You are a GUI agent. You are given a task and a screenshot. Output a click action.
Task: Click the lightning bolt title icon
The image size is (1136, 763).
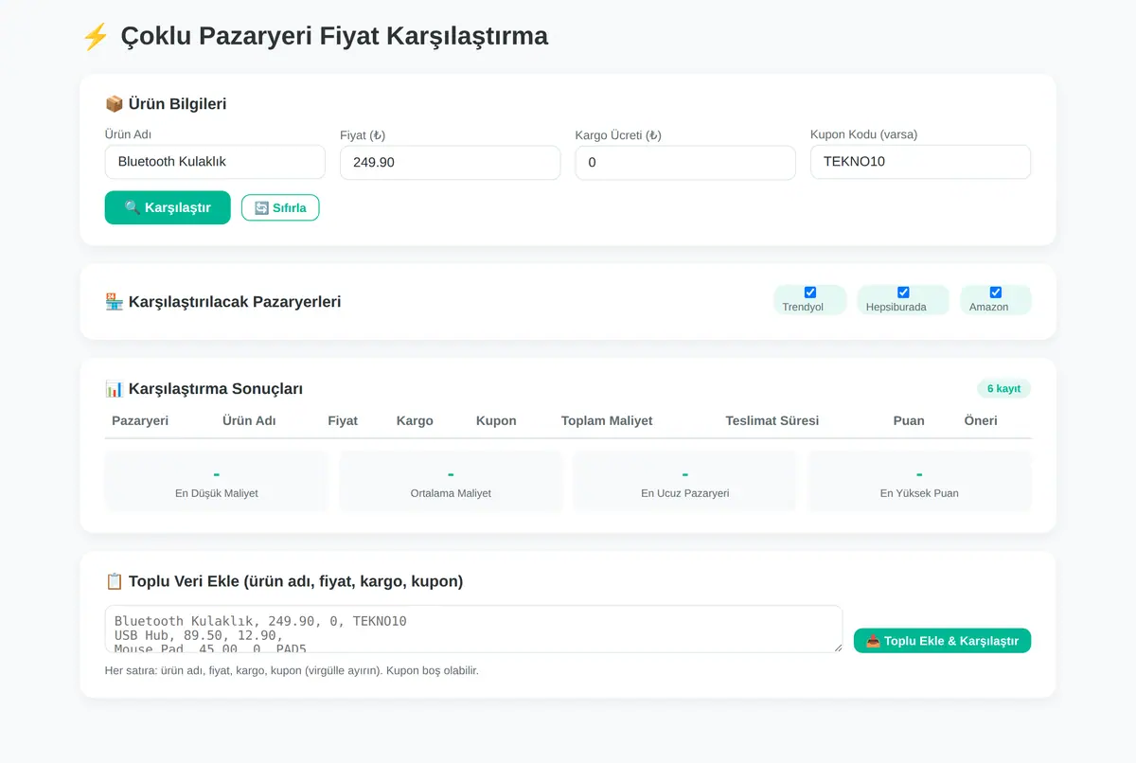(x=96, y=37)
